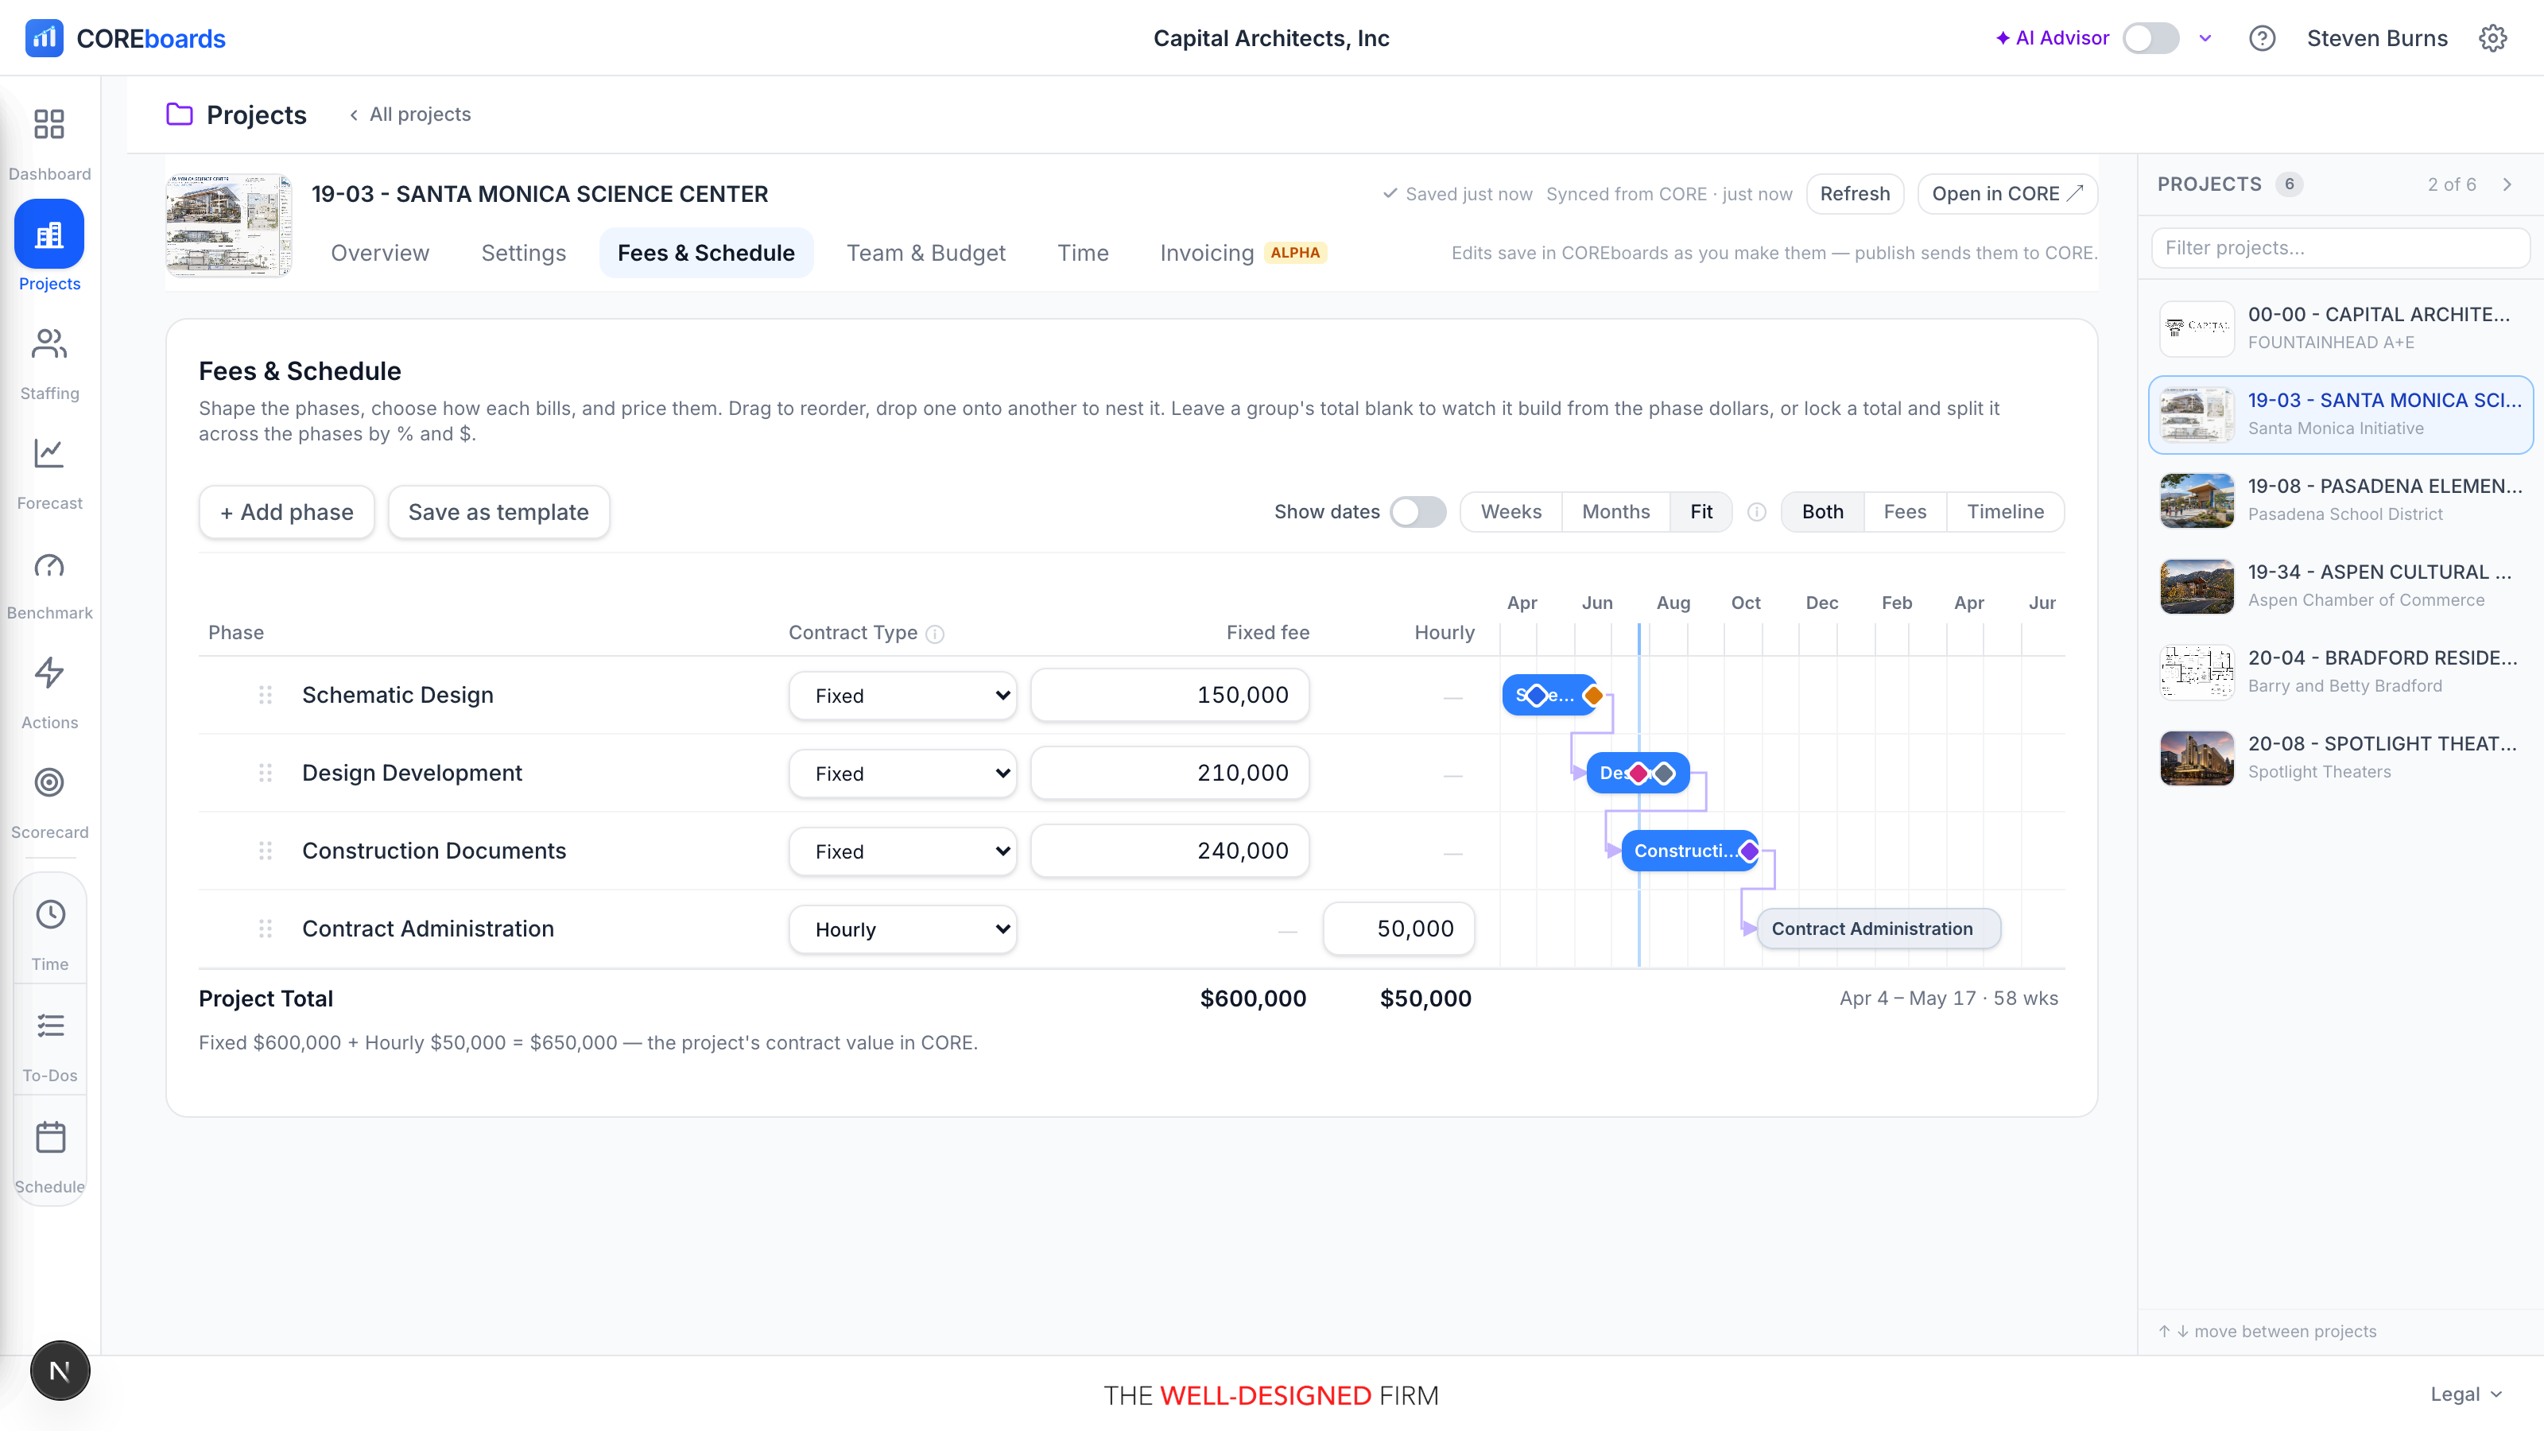The height and width of the screenshot is (1431, 2544).
Task: Select the Fees view option
Action: pos(1905,511)
